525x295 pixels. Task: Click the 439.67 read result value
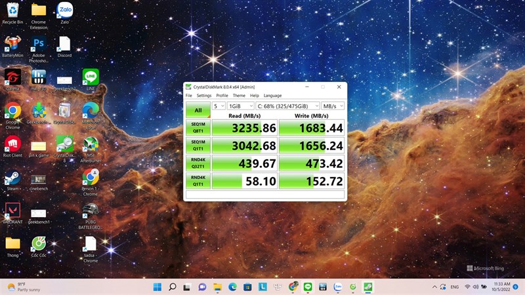tap(245, 163)
